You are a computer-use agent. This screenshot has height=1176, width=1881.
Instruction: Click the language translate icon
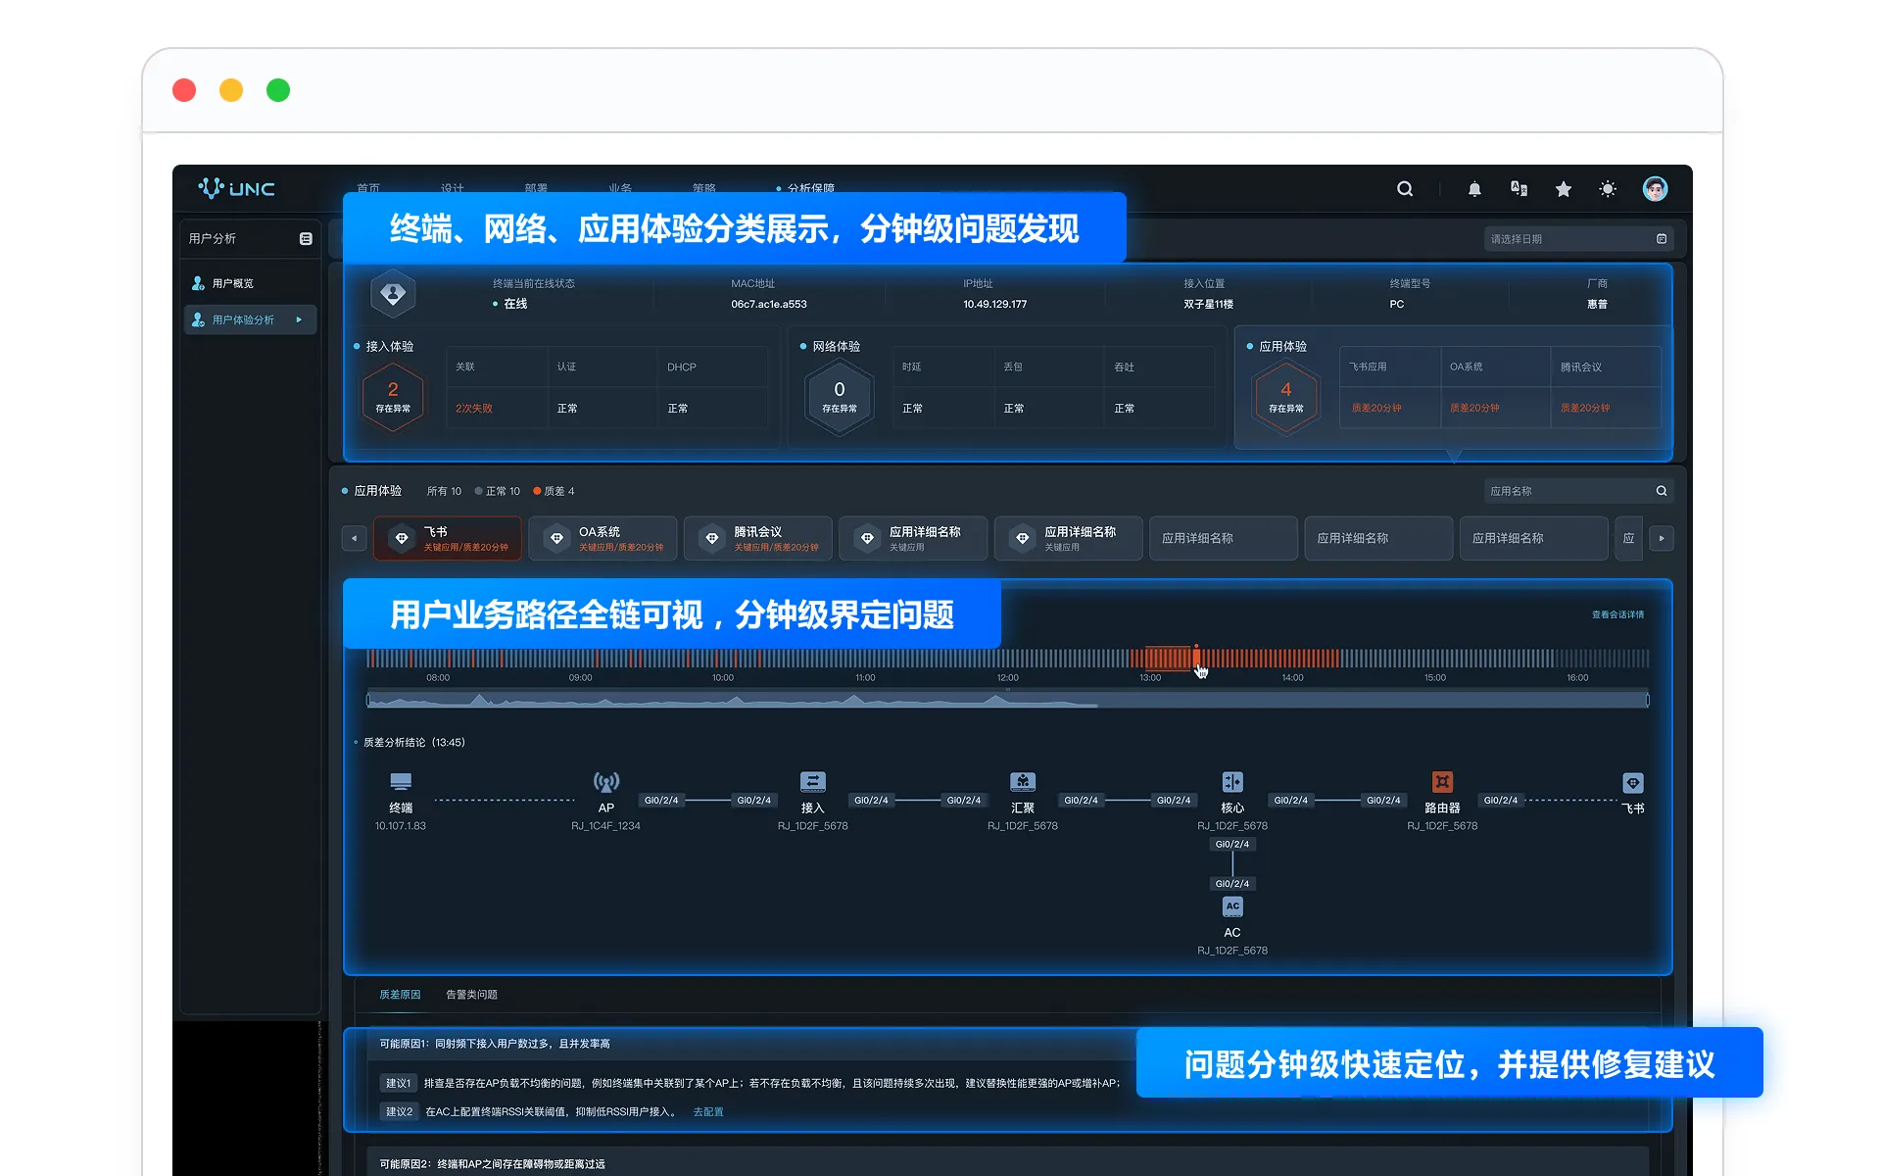(x=1519, y=189)
